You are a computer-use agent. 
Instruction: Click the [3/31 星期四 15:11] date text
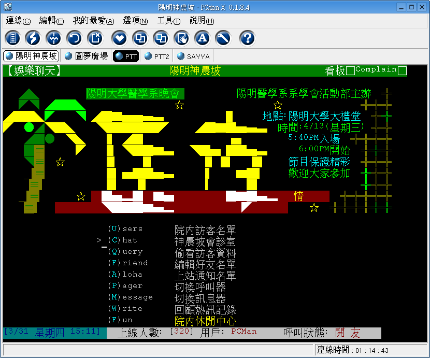pyautogui.click(x=52, y=332)
